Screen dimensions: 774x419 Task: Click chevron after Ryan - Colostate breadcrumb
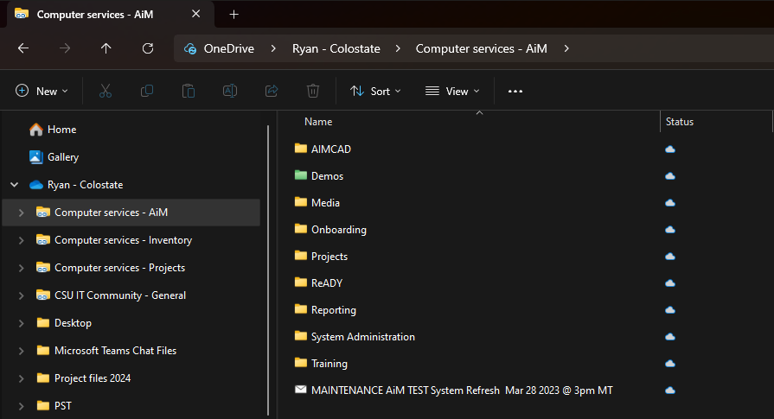coord(398,48)
